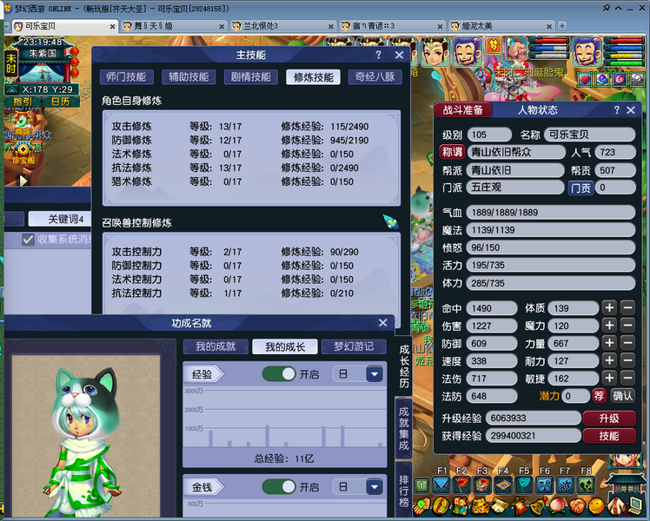
Task: Increase 魔力 with the plus button
Action: pos(609,326)
